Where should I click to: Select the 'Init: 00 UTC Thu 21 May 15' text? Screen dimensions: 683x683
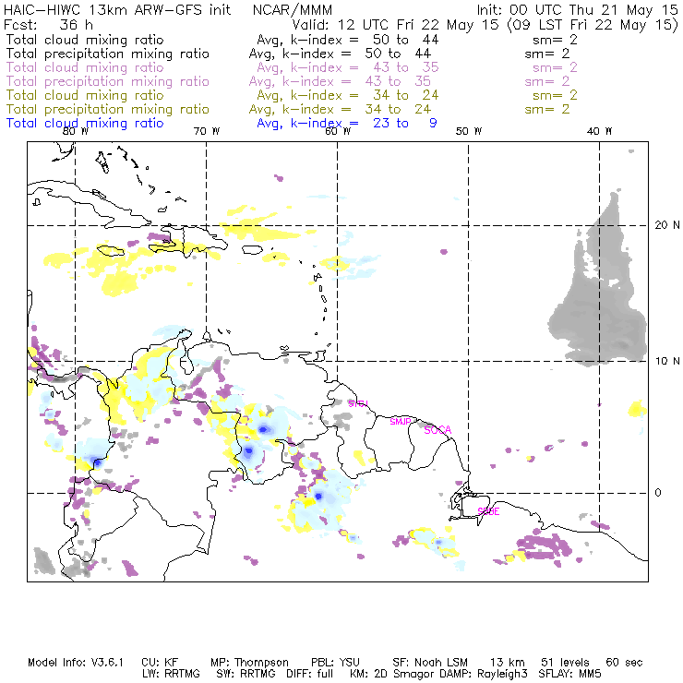point(578,10)
